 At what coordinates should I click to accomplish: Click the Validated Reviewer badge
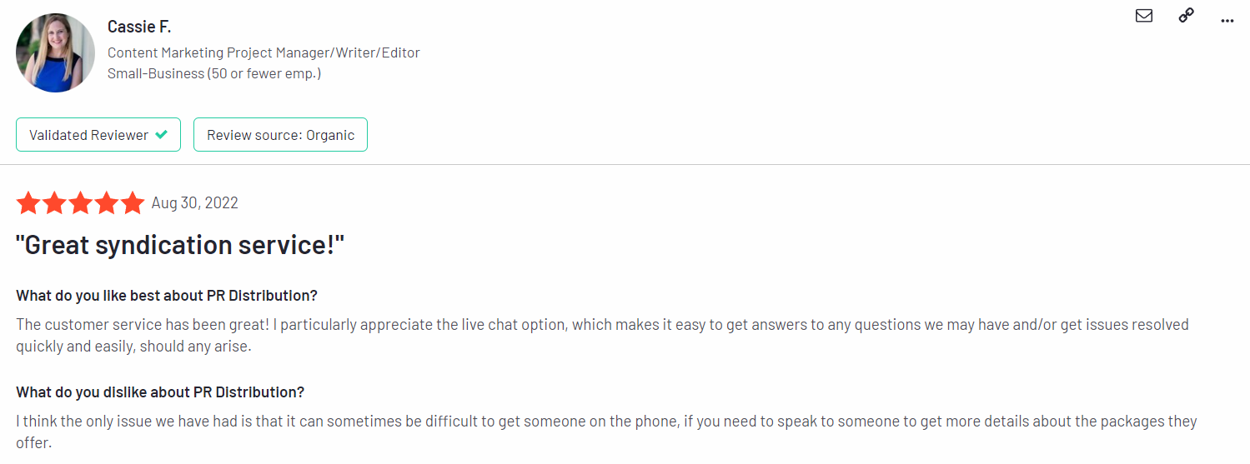pos(98,135)
